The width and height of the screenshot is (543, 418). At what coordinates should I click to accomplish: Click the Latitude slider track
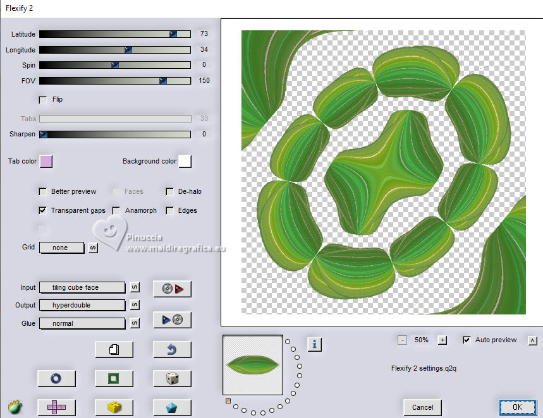115,34
